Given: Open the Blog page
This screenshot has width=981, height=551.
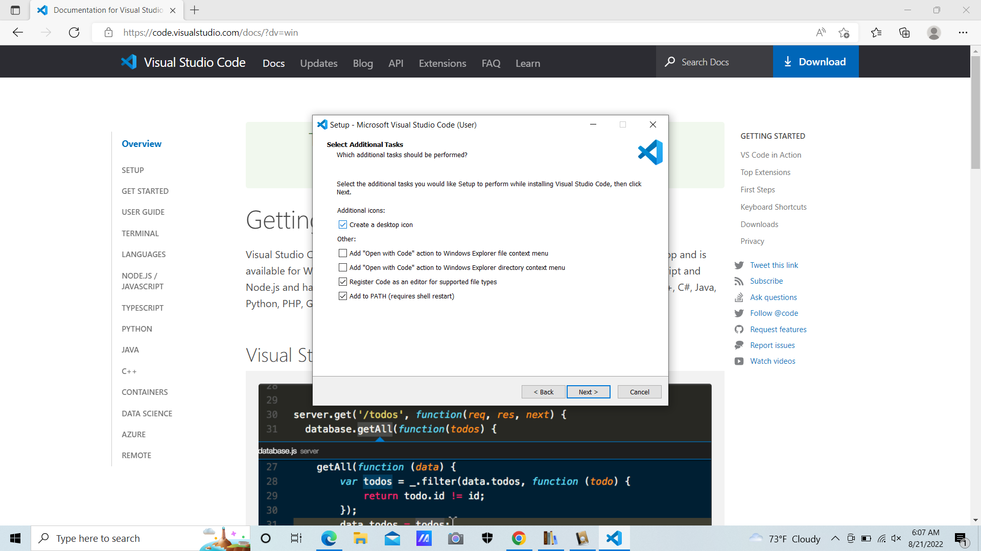Looking at the screenshot, I should tap(363, 63).
